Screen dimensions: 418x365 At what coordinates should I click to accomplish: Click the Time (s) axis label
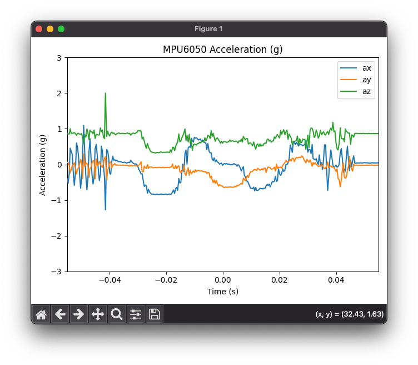click(x=223, y=292)
